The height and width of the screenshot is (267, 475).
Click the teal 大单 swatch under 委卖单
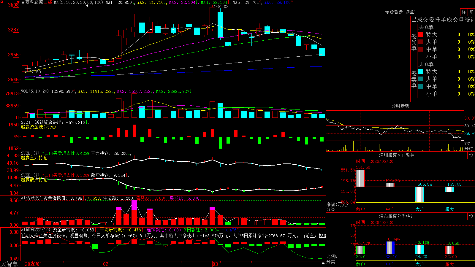pyautogui.click(x=420, y=79)
